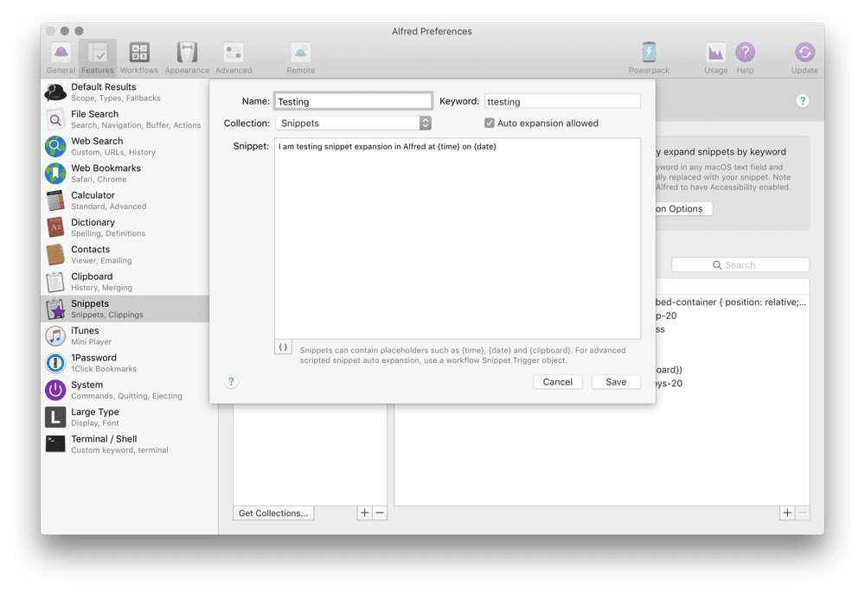This screenshot has height=592, width=865.
Task: Remove collection with minus button
Action: [380, 513]
